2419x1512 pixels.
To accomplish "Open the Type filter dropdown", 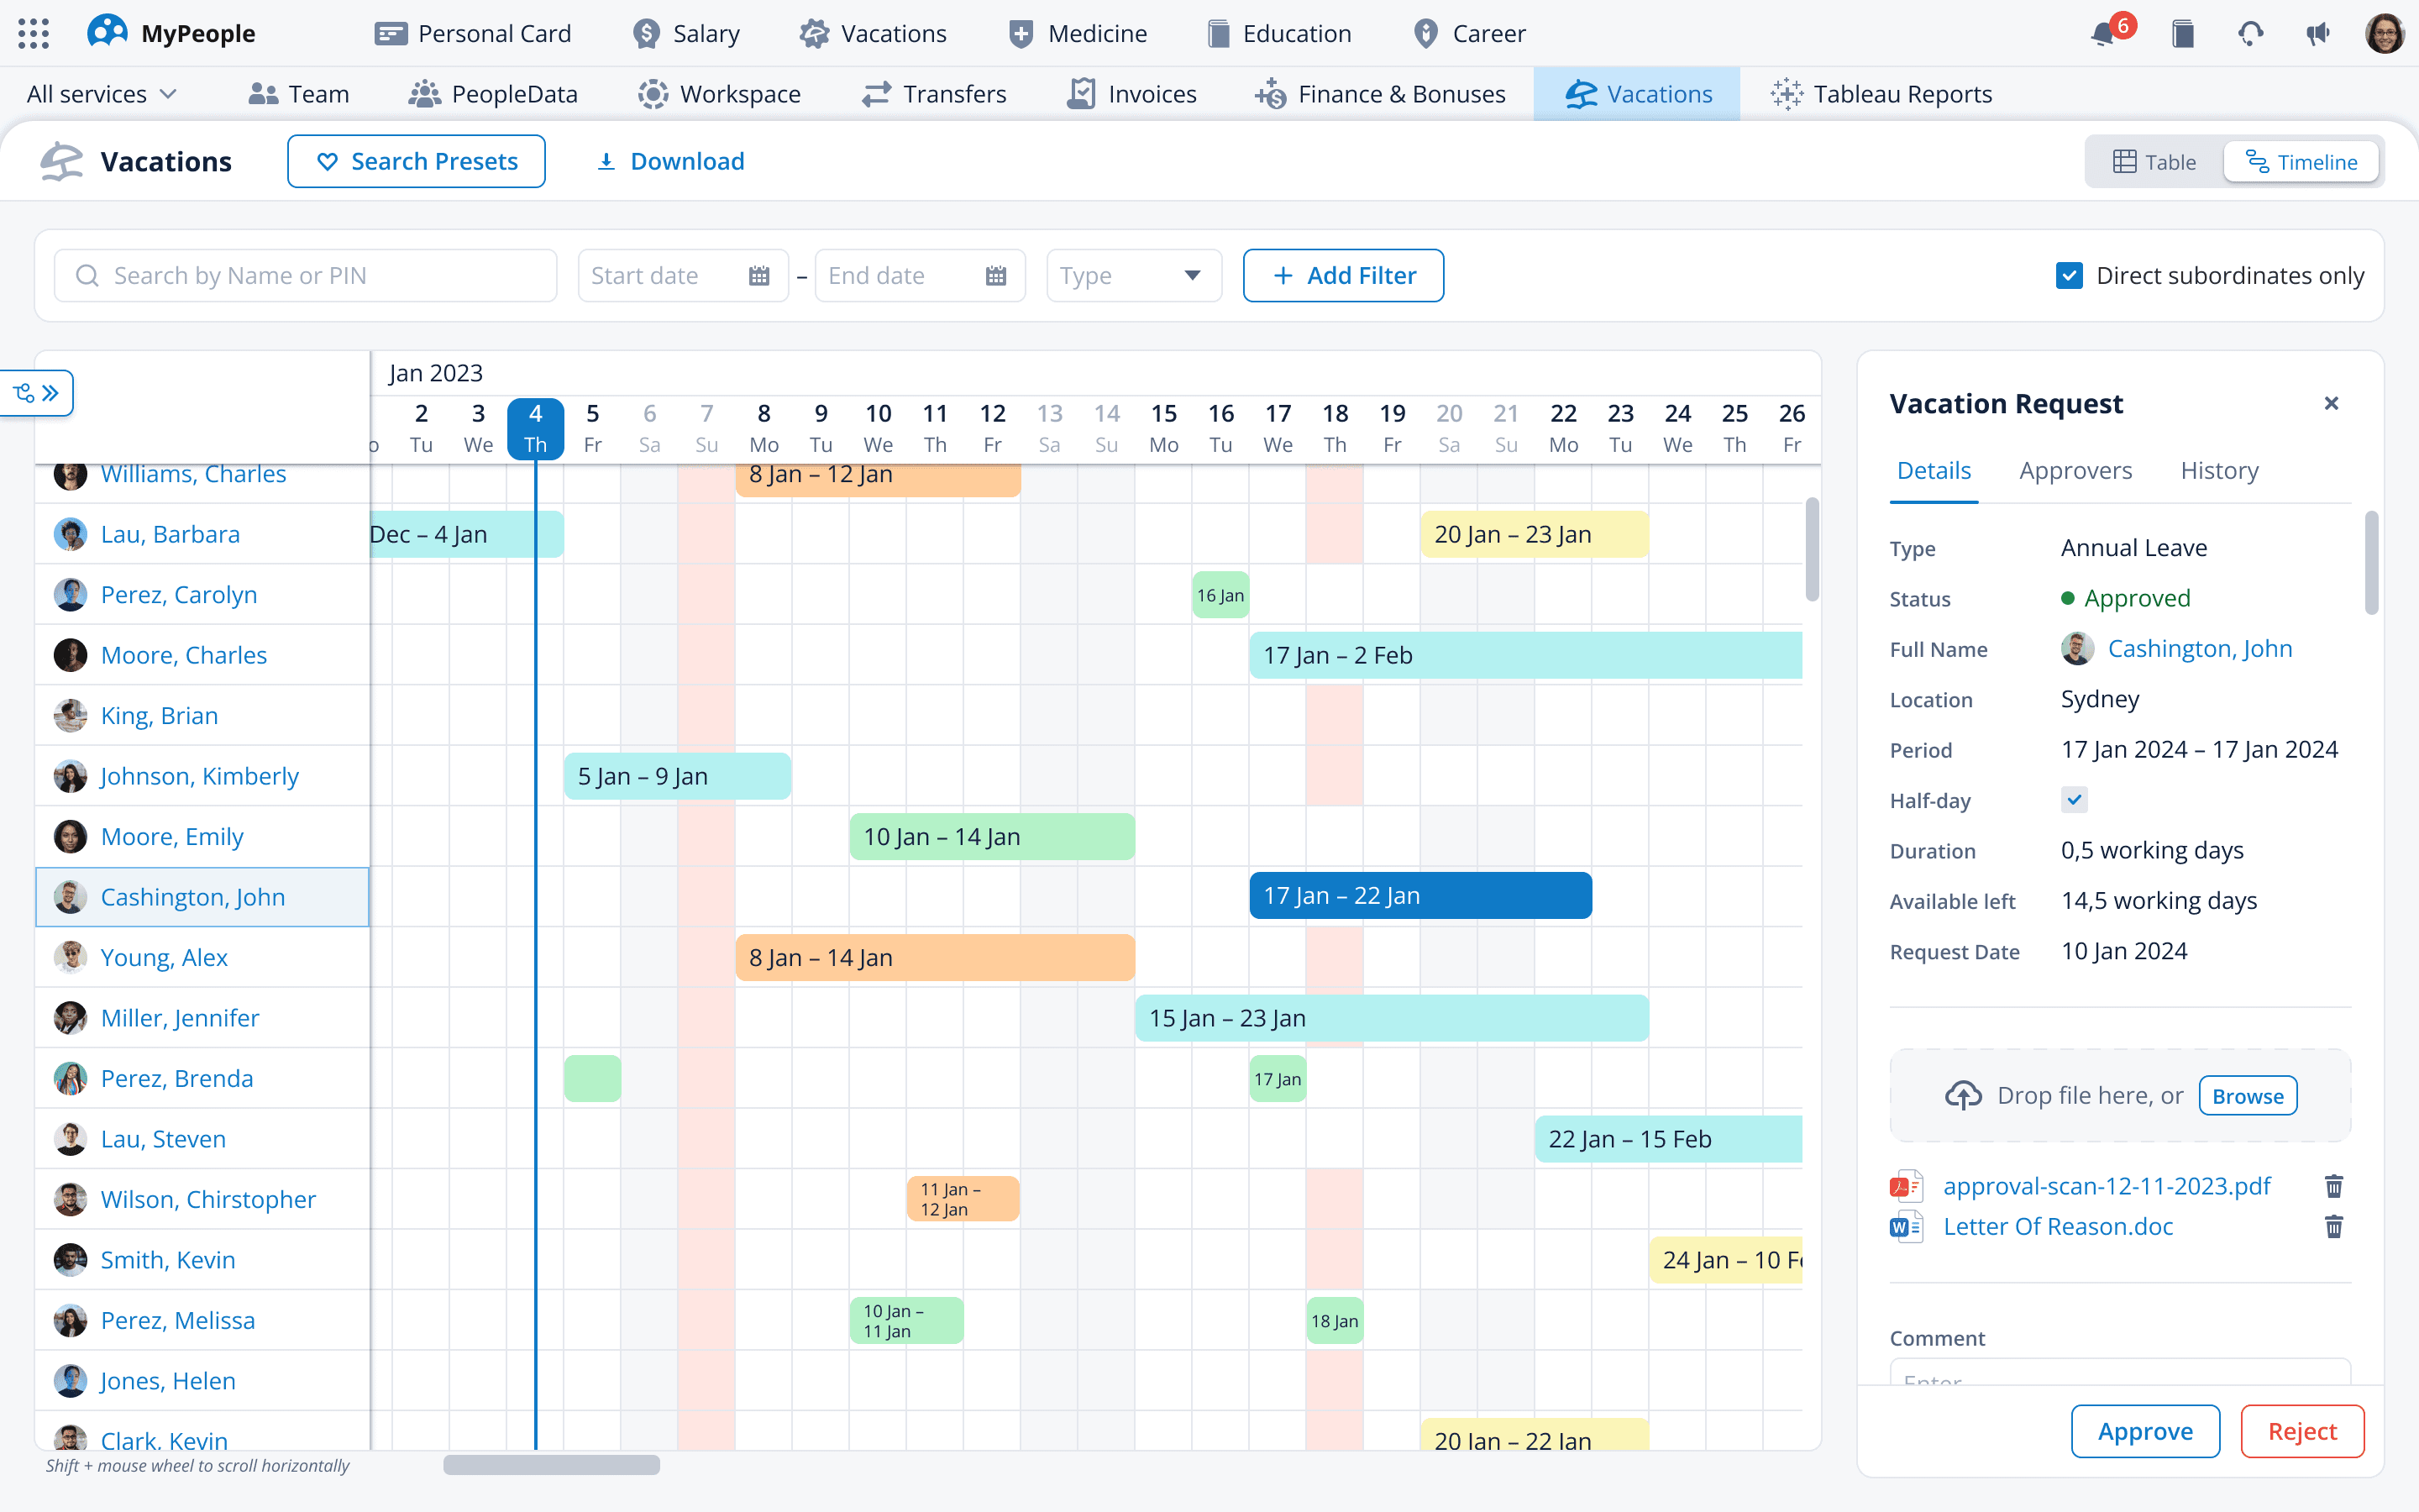I will (x=1134, y=276).
